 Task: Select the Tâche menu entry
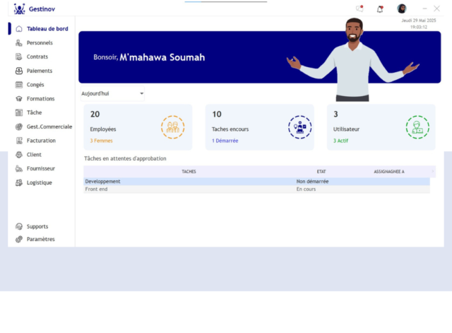click(35, 112)
